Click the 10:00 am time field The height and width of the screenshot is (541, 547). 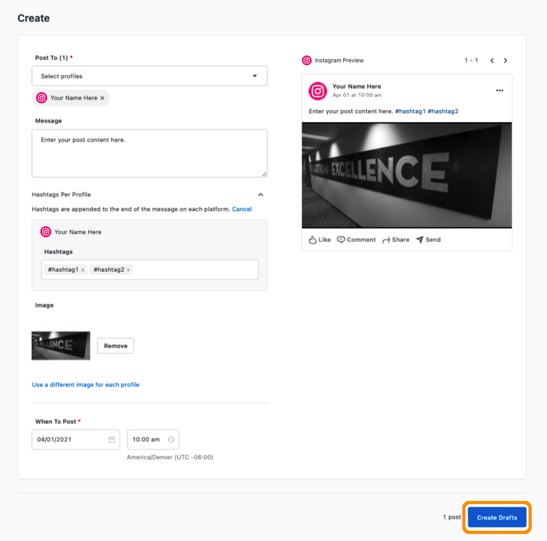tap(153, 440)
